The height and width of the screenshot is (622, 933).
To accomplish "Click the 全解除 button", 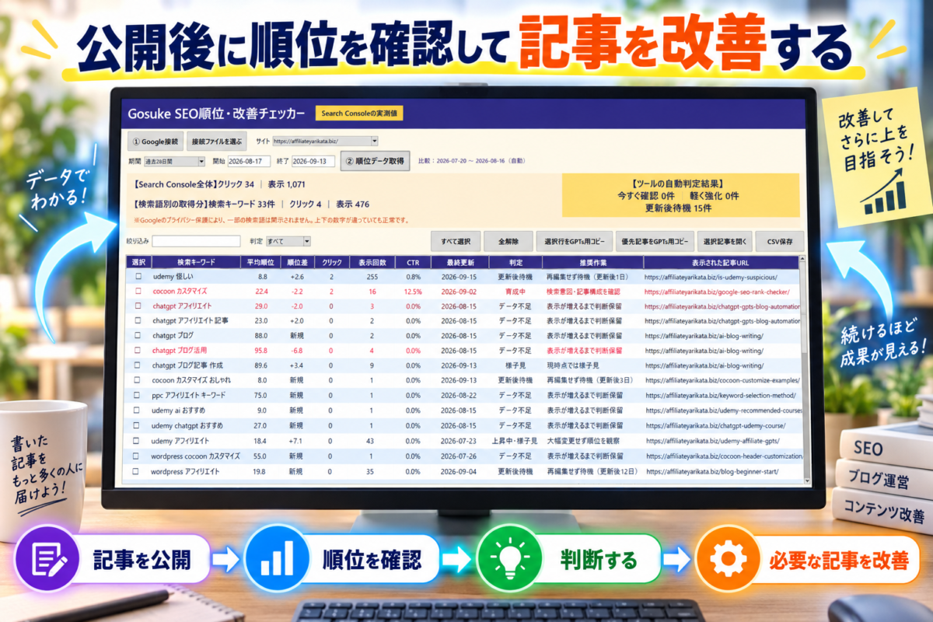I will tap(508, 241).
